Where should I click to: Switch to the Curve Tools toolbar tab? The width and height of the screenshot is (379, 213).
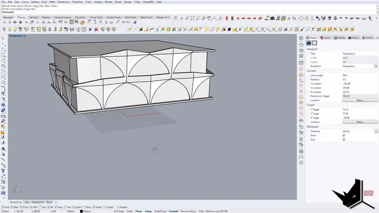[96, 17]
